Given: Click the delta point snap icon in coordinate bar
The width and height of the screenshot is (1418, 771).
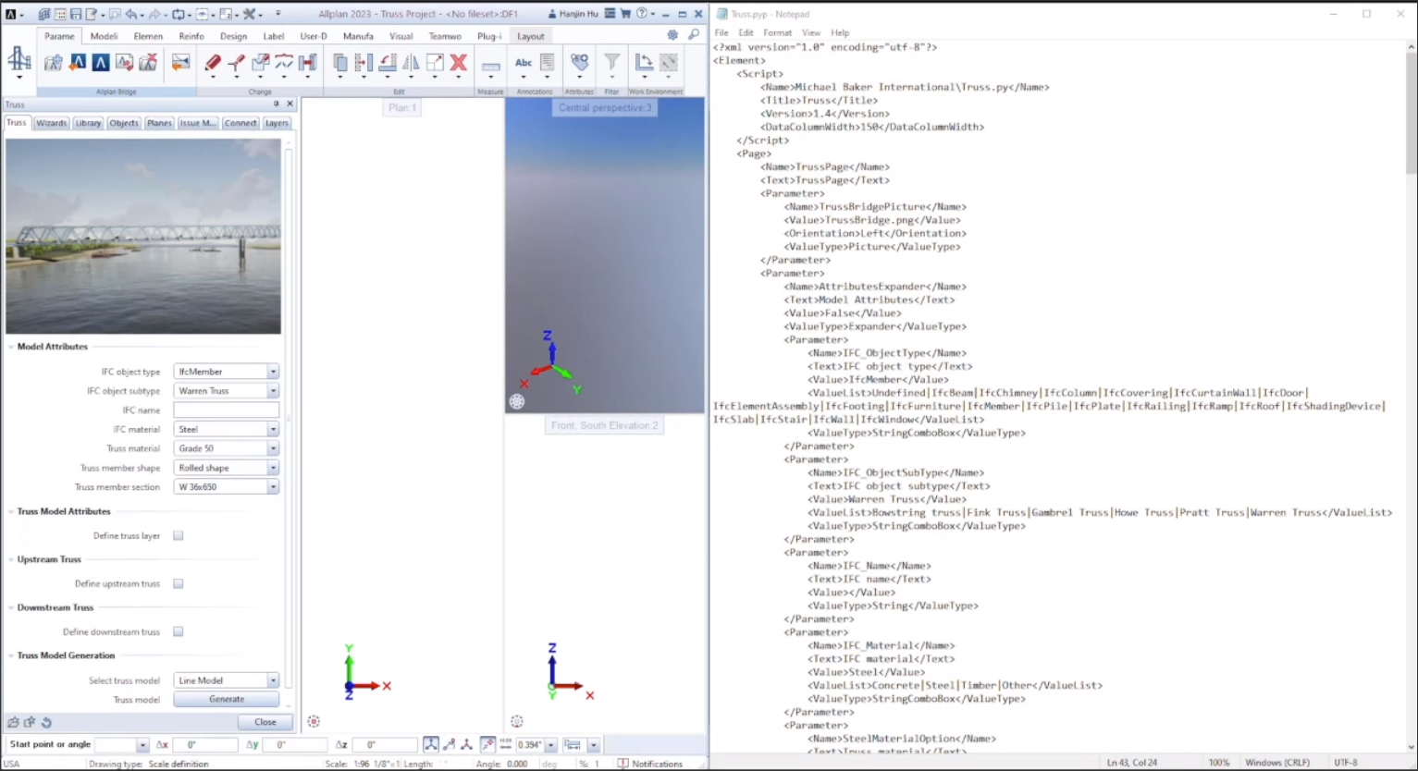Looking at the screenshot, I should pyautogui.click(x=431, y=744).
